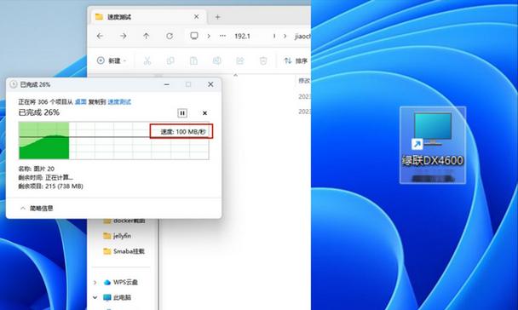Open the 排序 sort menu
The image size is (518, 310).
[x=296, y=60]
